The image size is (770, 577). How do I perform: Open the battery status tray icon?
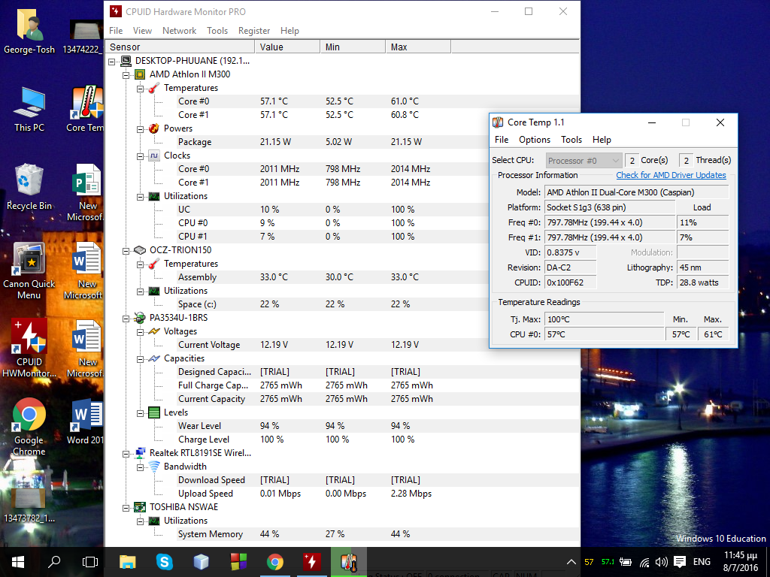[x=626, y=562]
